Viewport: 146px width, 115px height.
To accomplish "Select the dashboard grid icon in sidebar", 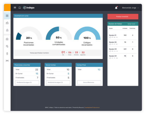I will pos(7,16).
